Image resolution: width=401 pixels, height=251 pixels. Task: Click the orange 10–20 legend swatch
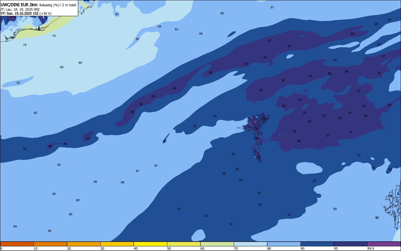coord(50,244)
